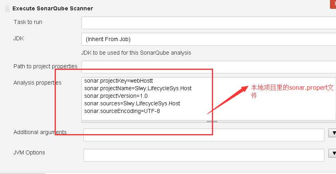Click the Execute SonarQube Scanner drag handle
Image resolution: width=336 pixels, height=174 pixels.
pos(7,8)
